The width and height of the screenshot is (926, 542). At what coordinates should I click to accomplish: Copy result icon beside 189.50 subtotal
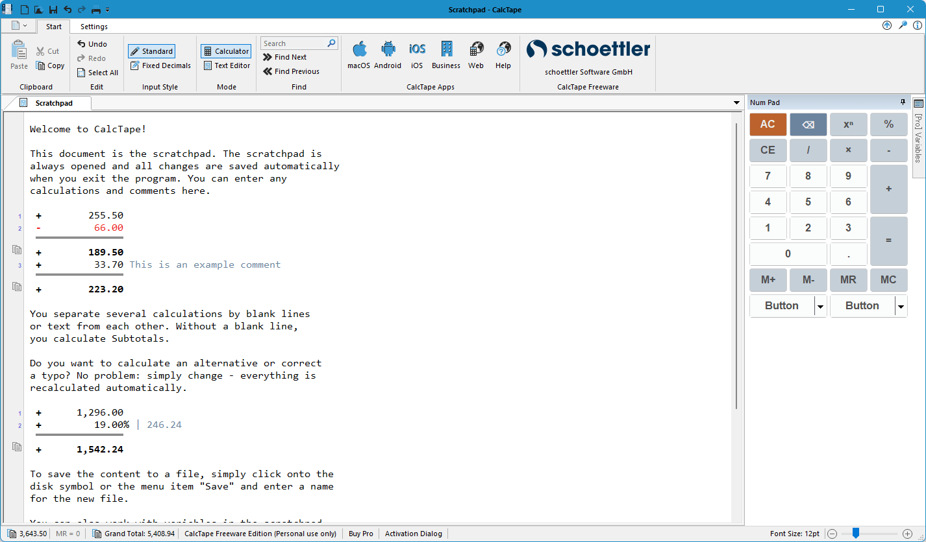tap(17, 250)
